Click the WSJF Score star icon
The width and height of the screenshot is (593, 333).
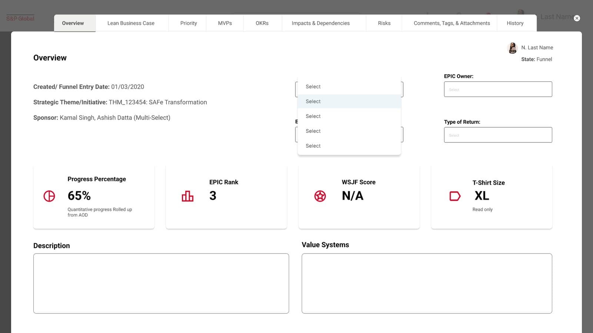tap(320, 196)
